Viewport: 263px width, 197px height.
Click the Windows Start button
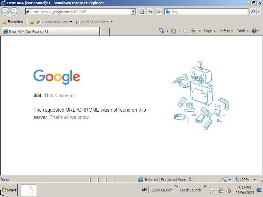click(9, 190)
